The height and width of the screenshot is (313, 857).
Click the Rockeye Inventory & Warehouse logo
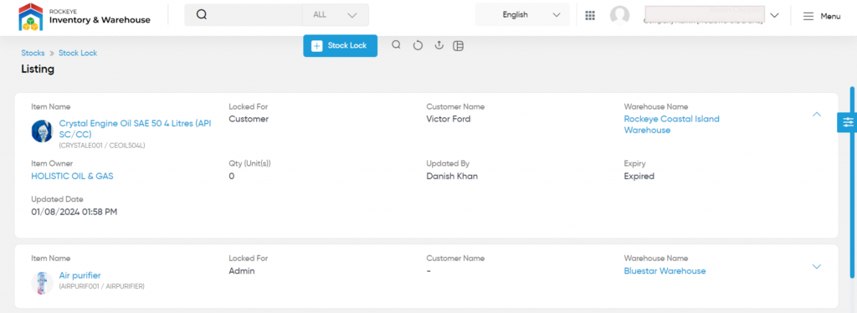85,16
